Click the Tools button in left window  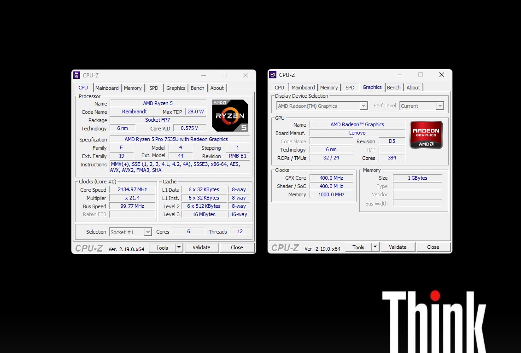click(162, 247)
